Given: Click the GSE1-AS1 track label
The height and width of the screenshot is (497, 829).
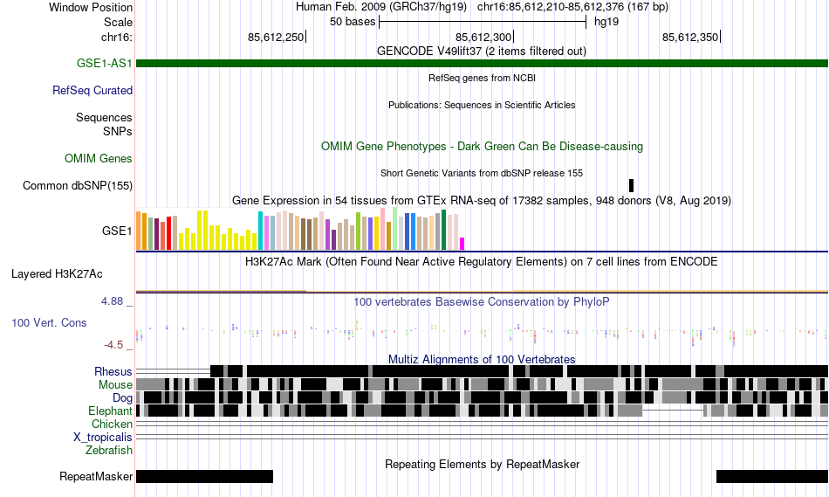Looking at the screenshot, I should 104,64.
